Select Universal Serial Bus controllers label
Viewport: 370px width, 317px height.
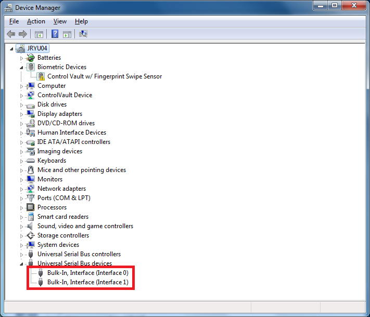pos(79,254)
